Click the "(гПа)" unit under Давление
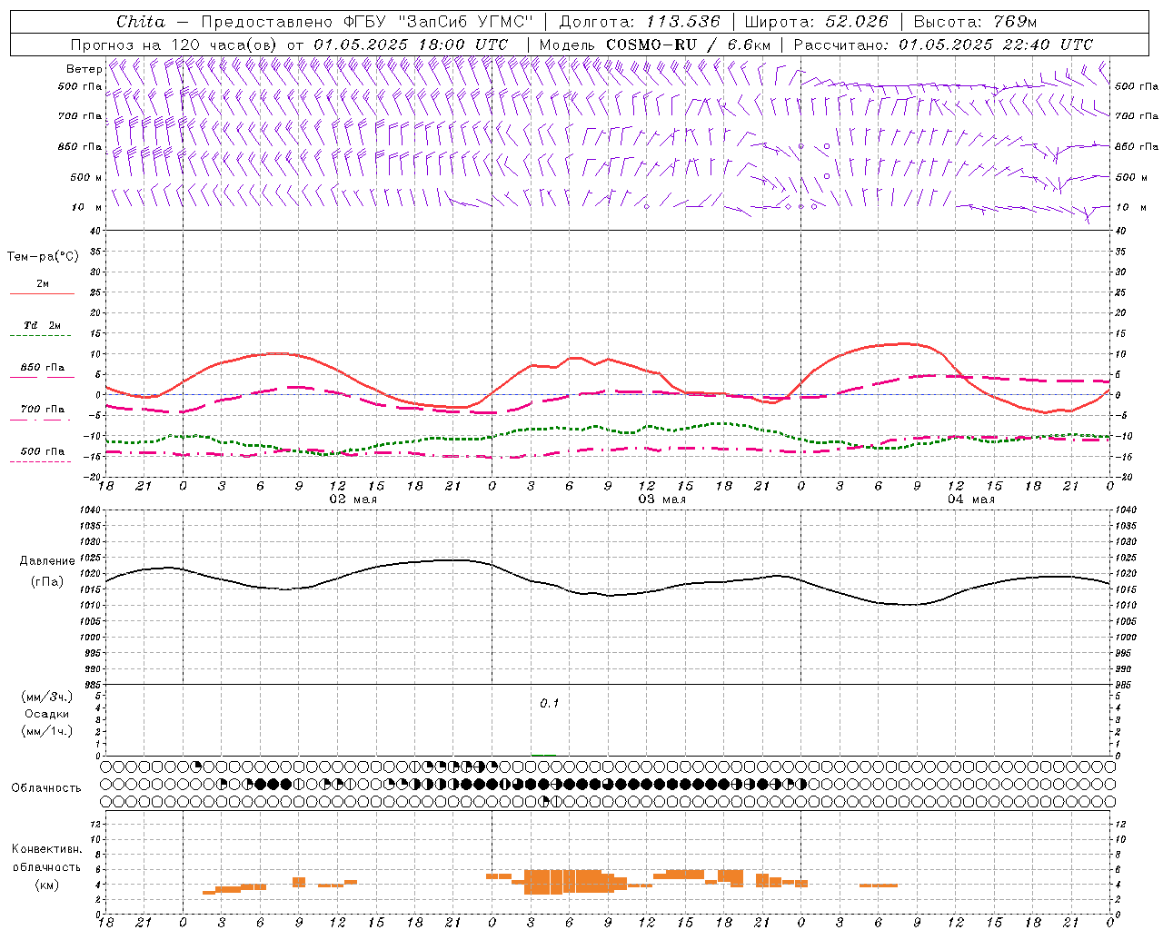 pyautogui.click(x=47, y=582)
